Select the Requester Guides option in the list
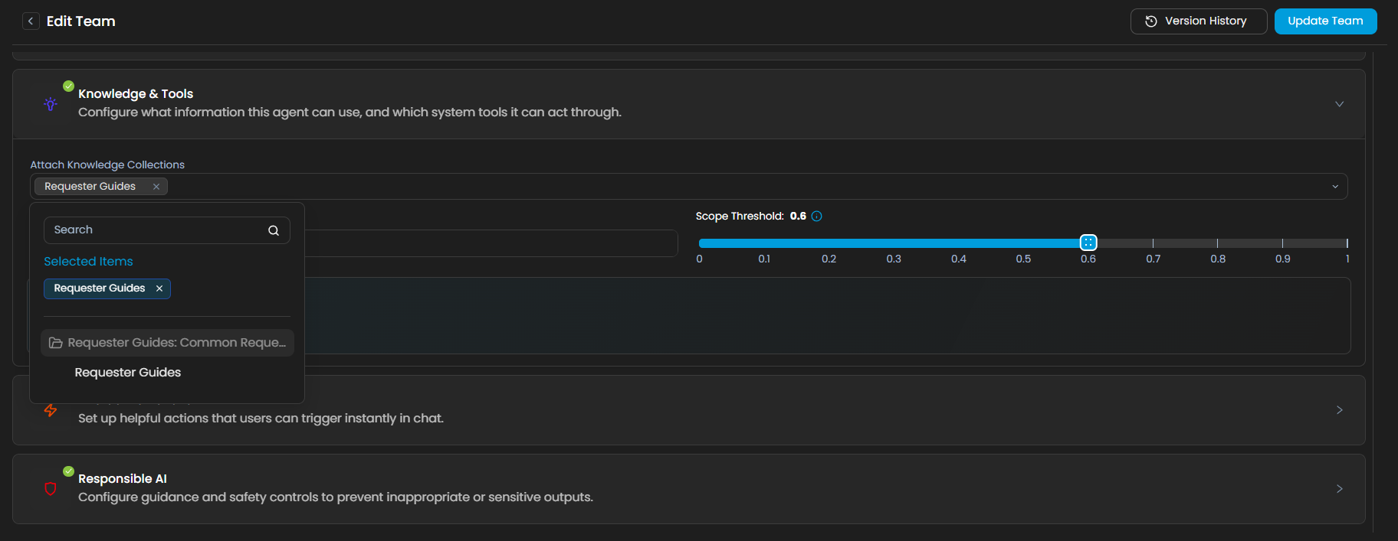Screen dimensions: 1398x541 point(128,373)
